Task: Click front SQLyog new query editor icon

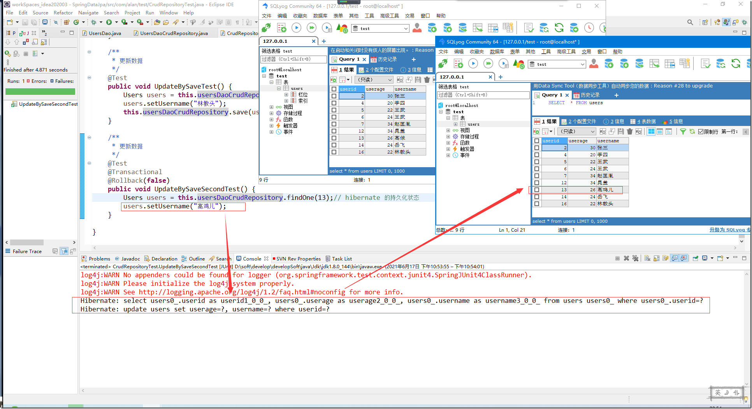Action: point(458,64)
